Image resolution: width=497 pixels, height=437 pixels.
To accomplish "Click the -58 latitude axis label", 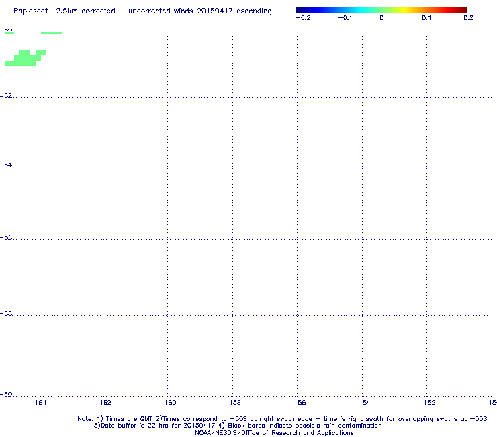I will point(6,313).
